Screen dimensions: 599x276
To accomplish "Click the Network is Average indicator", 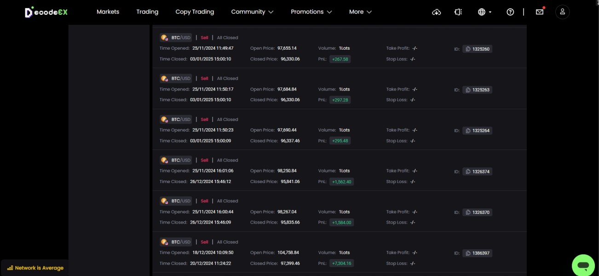I will (35, 268).
